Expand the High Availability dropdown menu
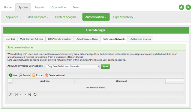This screenshot has width=192, height=111. (124, 17)
